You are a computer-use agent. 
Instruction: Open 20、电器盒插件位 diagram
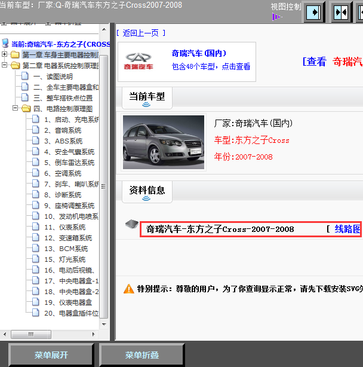[x=71, y=313]
